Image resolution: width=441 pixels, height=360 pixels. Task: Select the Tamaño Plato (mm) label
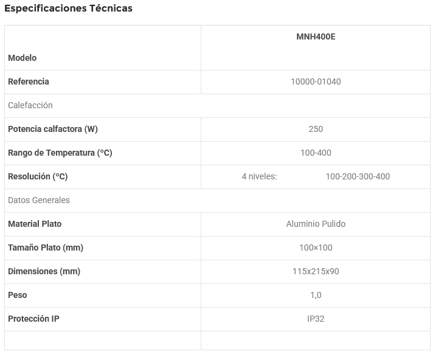(x=46, y=247)
